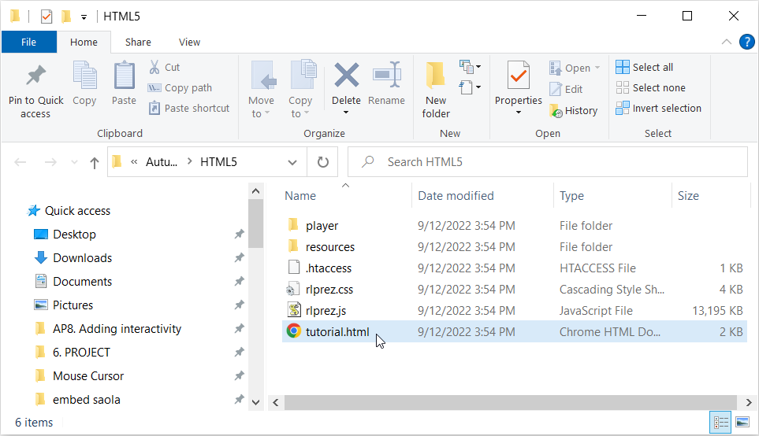This screenshot has width=759, height=436.
Task: Switch to Large icons view layout
Action: [x=742, y=423]
